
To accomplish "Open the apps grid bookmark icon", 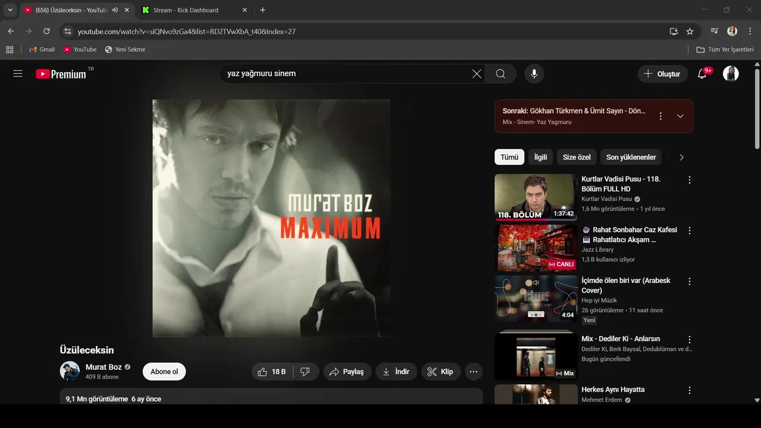I will point(10,49).
